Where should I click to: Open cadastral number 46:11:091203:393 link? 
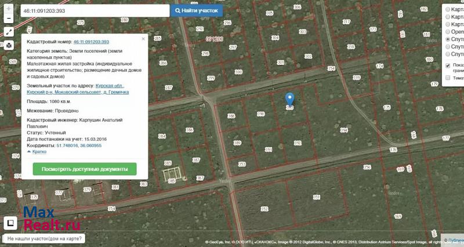tap(91, 42)
